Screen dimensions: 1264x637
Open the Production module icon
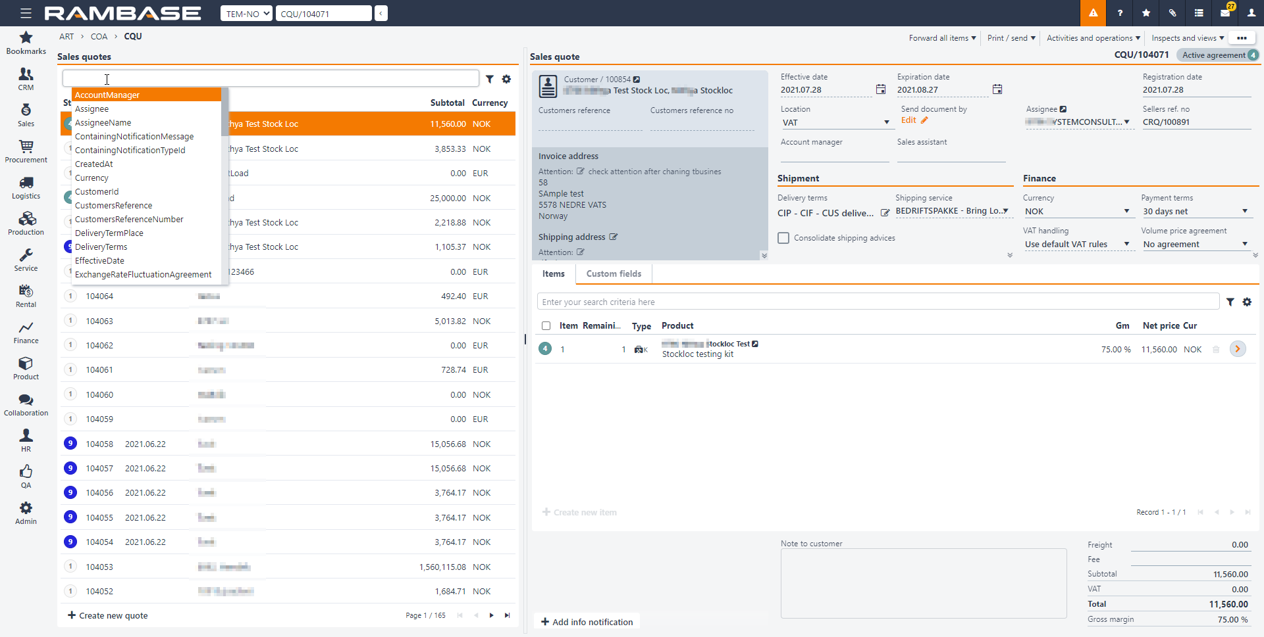click(x=26, y=223)
